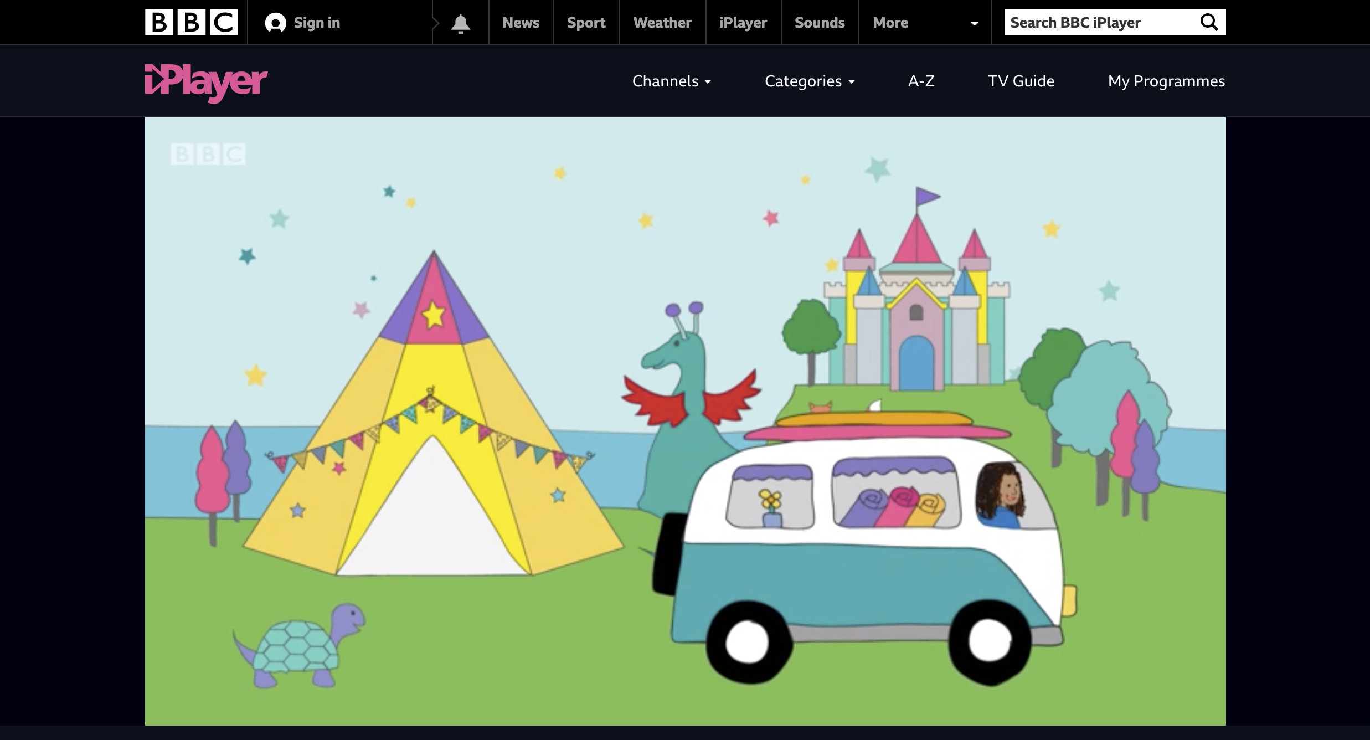
Task: Click the magnifying glass search icon
Action: [1209, 22]
